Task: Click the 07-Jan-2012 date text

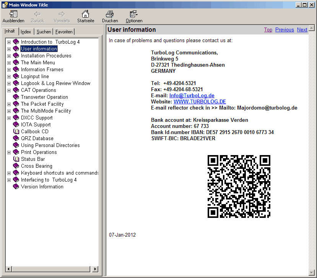Action: [122, 235]
